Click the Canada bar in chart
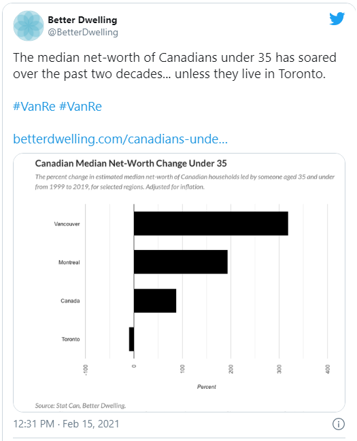The image size is (357, 441). tap(155, 300)
